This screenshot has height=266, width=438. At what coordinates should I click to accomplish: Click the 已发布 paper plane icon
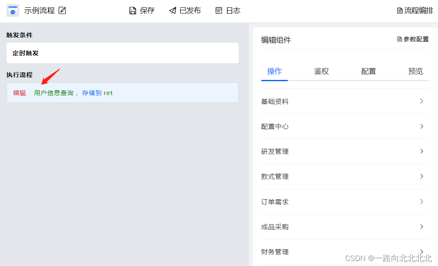[173, 11]
